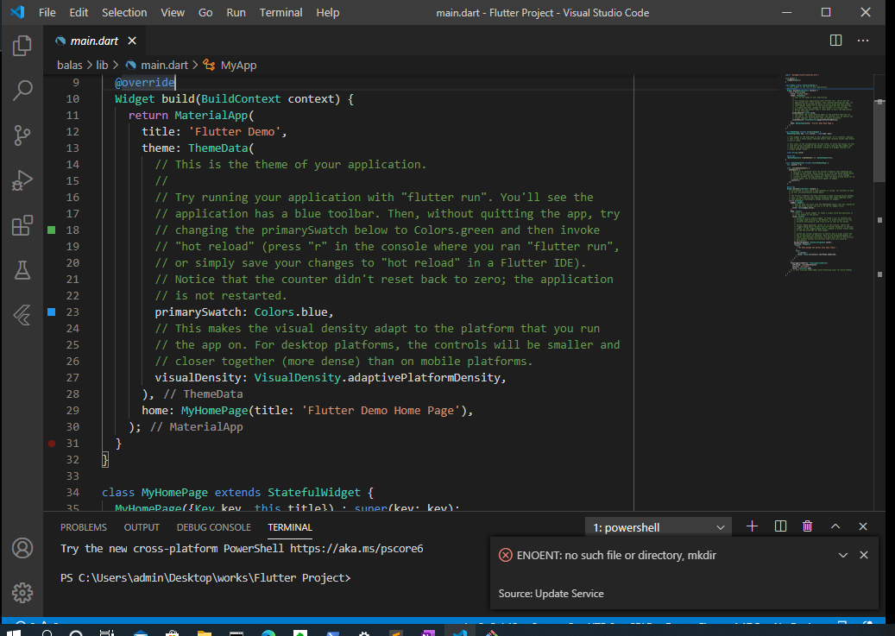This screenshot has height=636, width=895.
Task: Click '@override' on line 9
Action: [x=144, y=82]
